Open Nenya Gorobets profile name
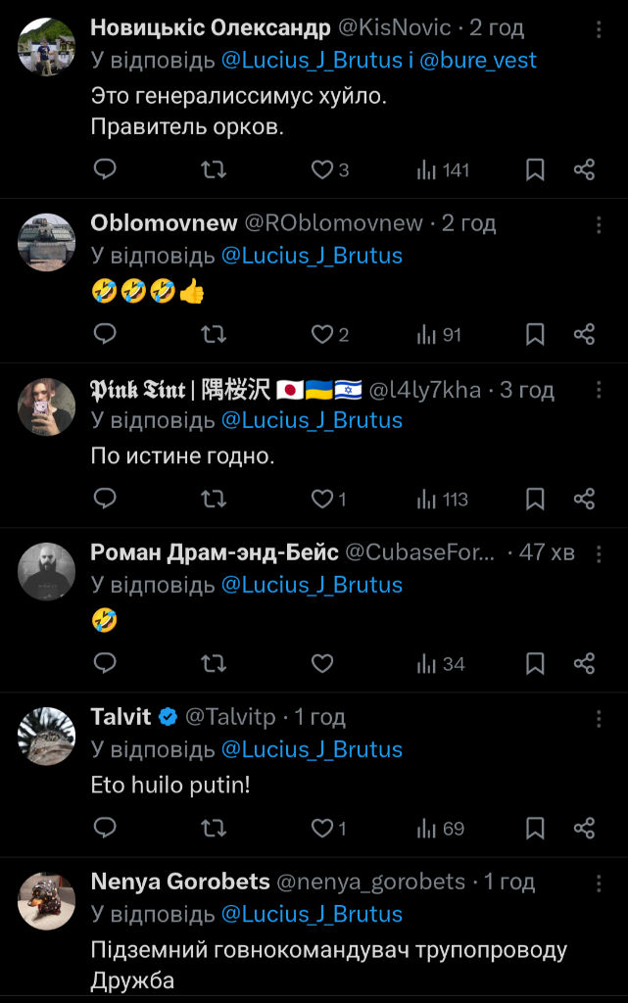Screen dimensions: 628x1003 179,882
